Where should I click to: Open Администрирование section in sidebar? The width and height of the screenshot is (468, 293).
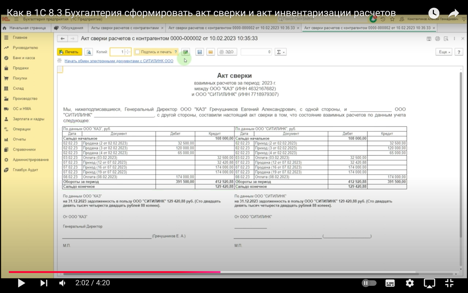click(31, 159)
